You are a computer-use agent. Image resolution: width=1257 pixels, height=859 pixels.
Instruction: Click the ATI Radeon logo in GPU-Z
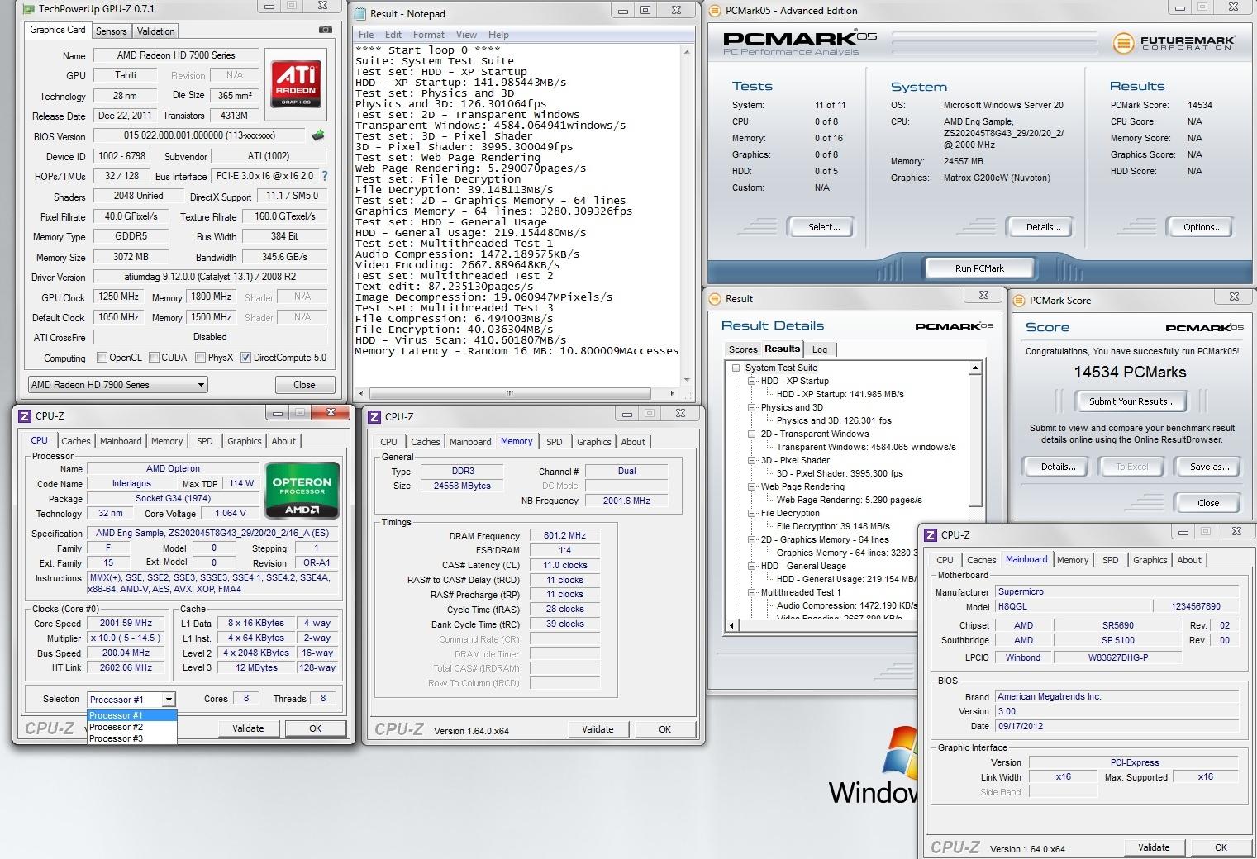point(296,83)
